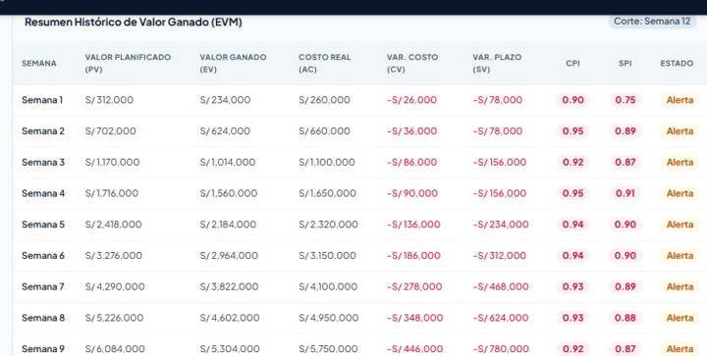This screenshot has width=707, height=356.
Task: Click actual cost S/1,100,000
Action: click(x=326, y=162)
